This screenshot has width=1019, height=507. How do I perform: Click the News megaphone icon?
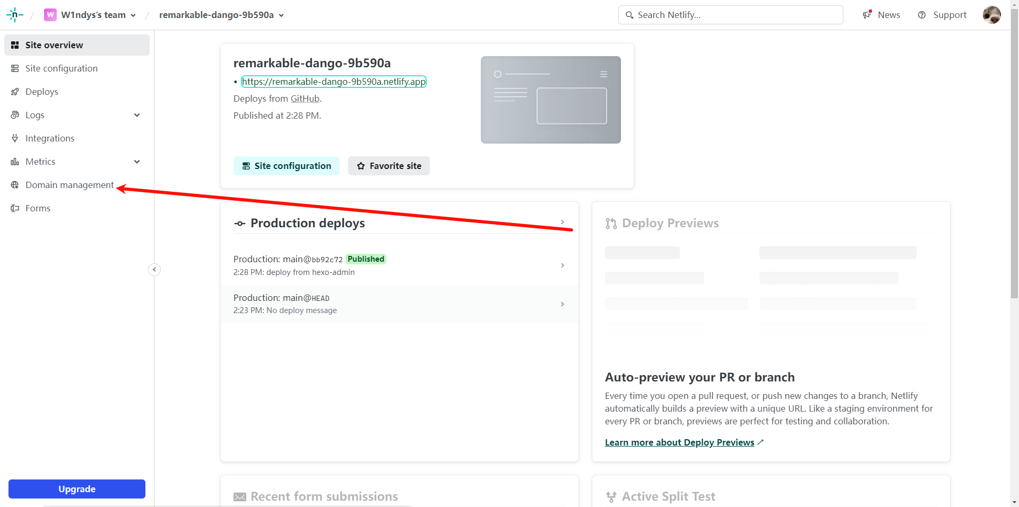point(867,15)
